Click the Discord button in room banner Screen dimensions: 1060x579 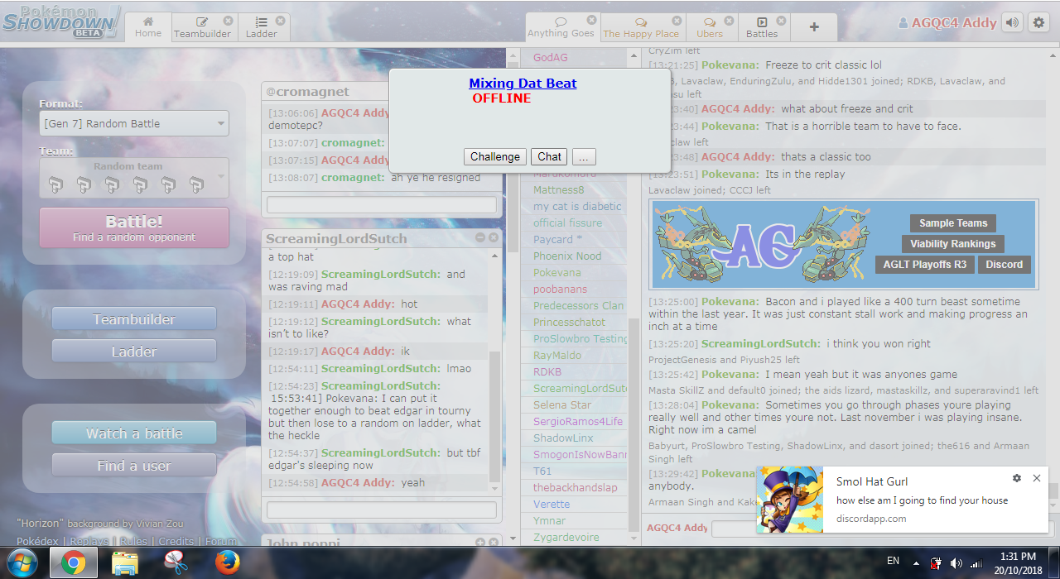pos(1005,265)
